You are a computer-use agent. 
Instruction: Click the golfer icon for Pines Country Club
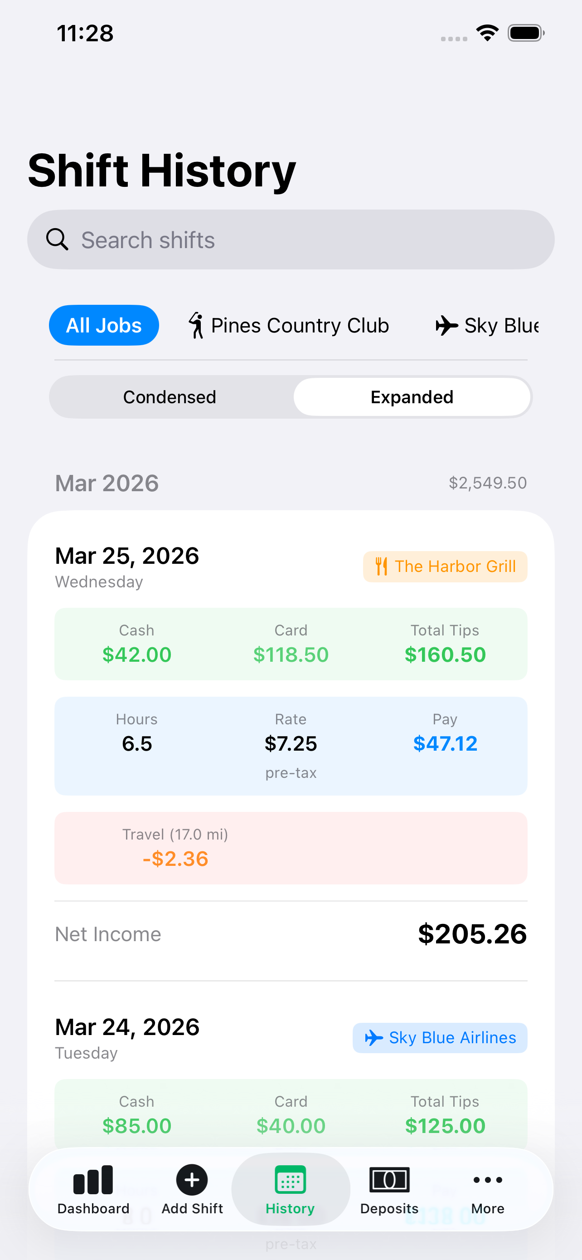196,325
